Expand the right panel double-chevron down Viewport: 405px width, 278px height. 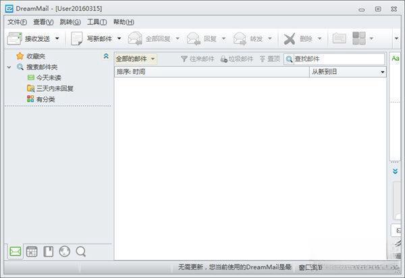pyautogui.click(x=395, y=171)
